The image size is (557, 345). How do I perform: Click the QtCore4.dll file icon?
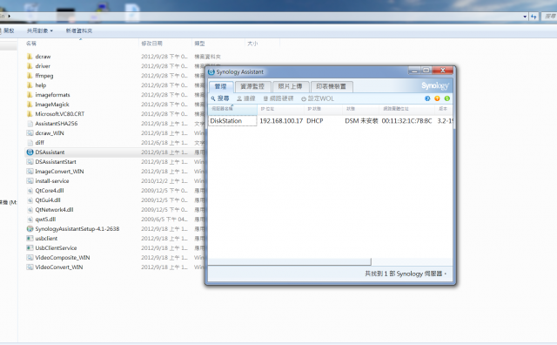point(30,191)
